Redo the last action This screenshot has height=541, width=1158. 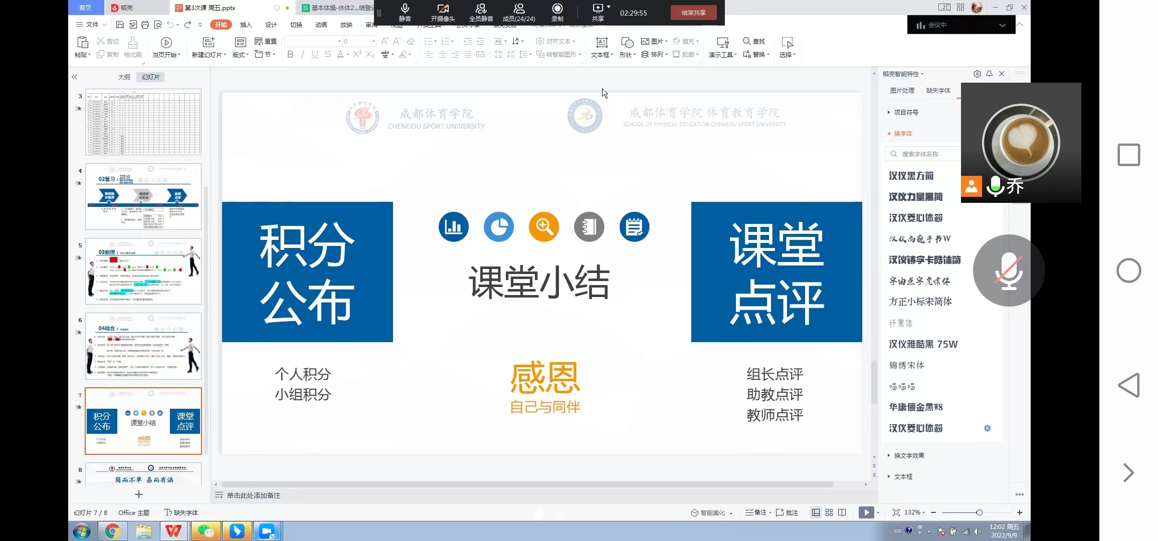tap(187, 25)
